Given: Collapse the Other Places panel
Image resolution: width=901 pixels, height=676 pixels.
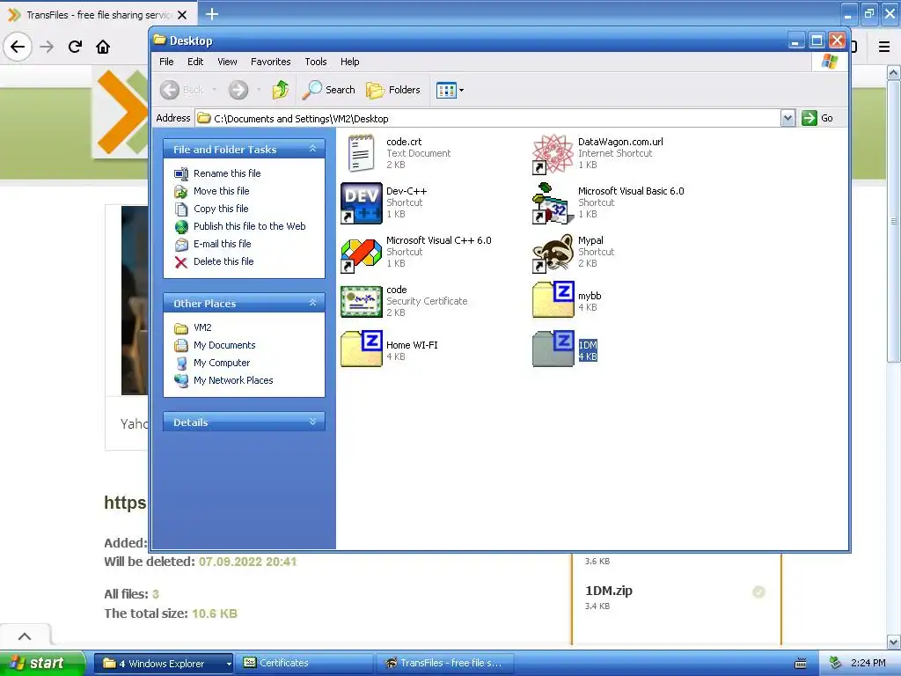Looking at the screenshot, I should 312,303.
